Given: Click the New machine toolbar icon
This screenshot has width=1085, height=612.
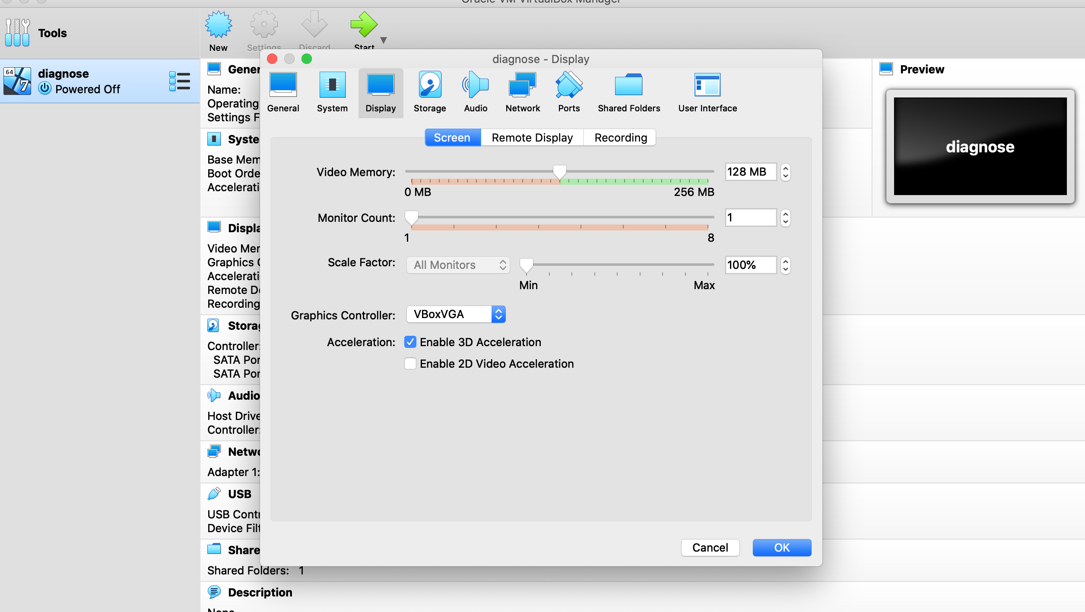Looking at the screenshot, I should pos(219,31).
